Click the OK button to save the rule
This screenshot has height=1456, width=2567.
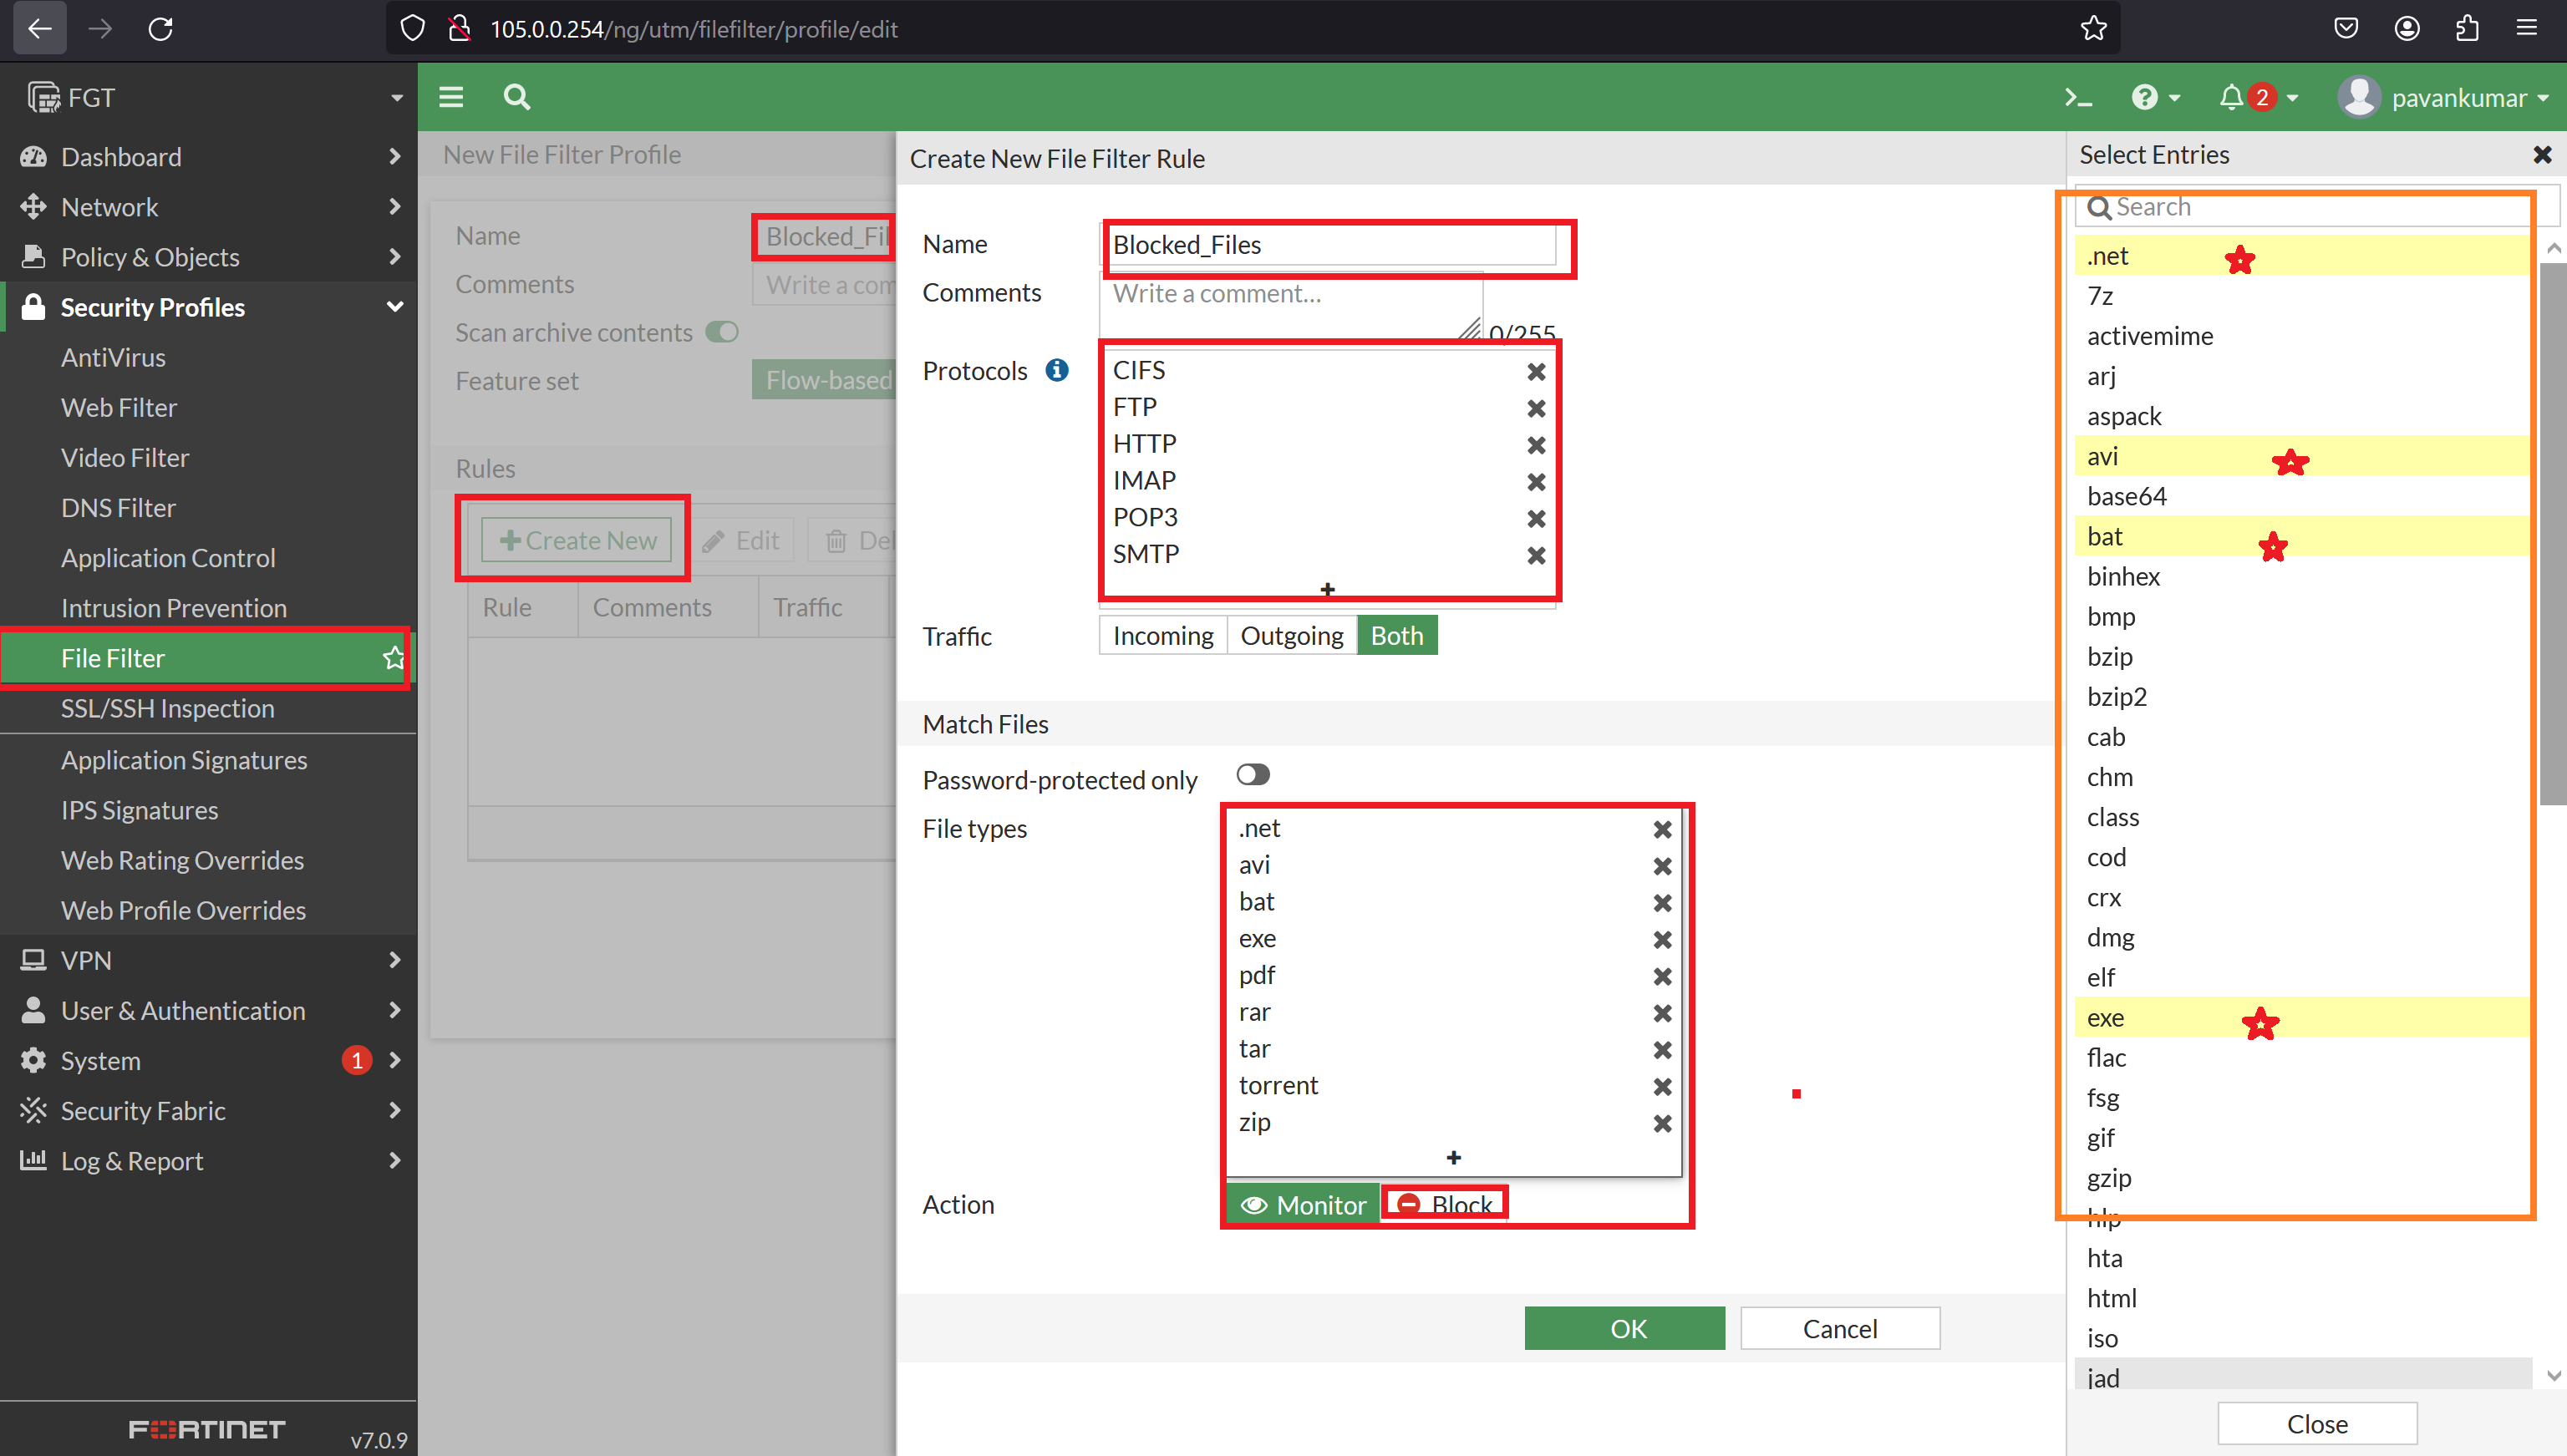(1624, 1328)
